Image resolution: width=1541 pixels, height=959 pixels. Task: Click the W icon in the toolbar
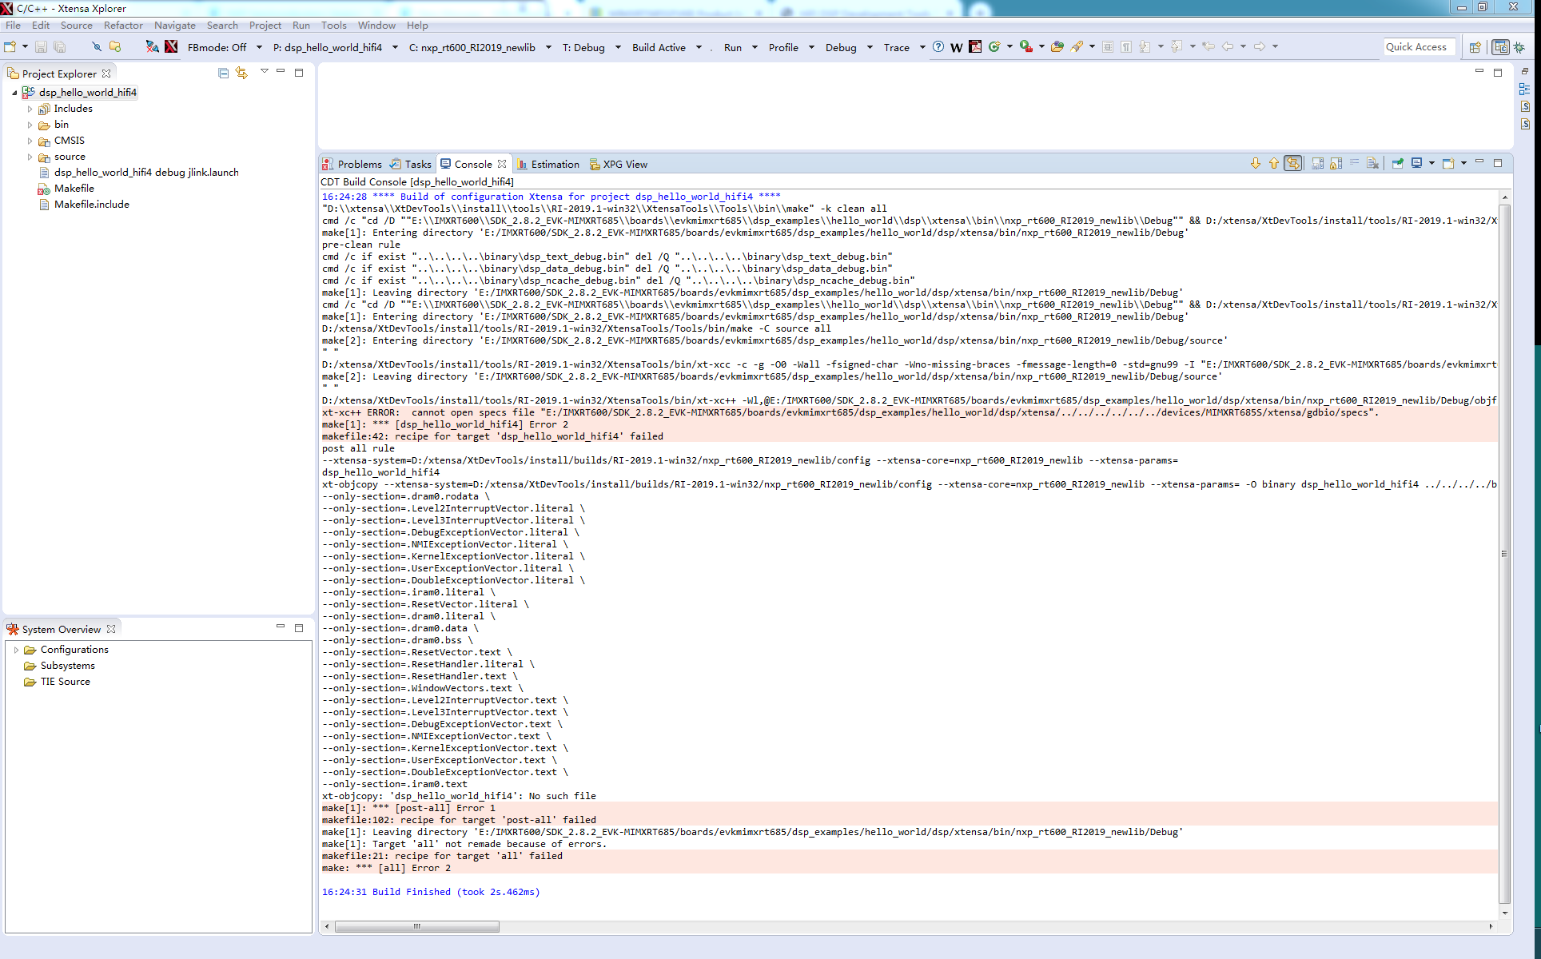pyautogui.click(x=956, y=47)
